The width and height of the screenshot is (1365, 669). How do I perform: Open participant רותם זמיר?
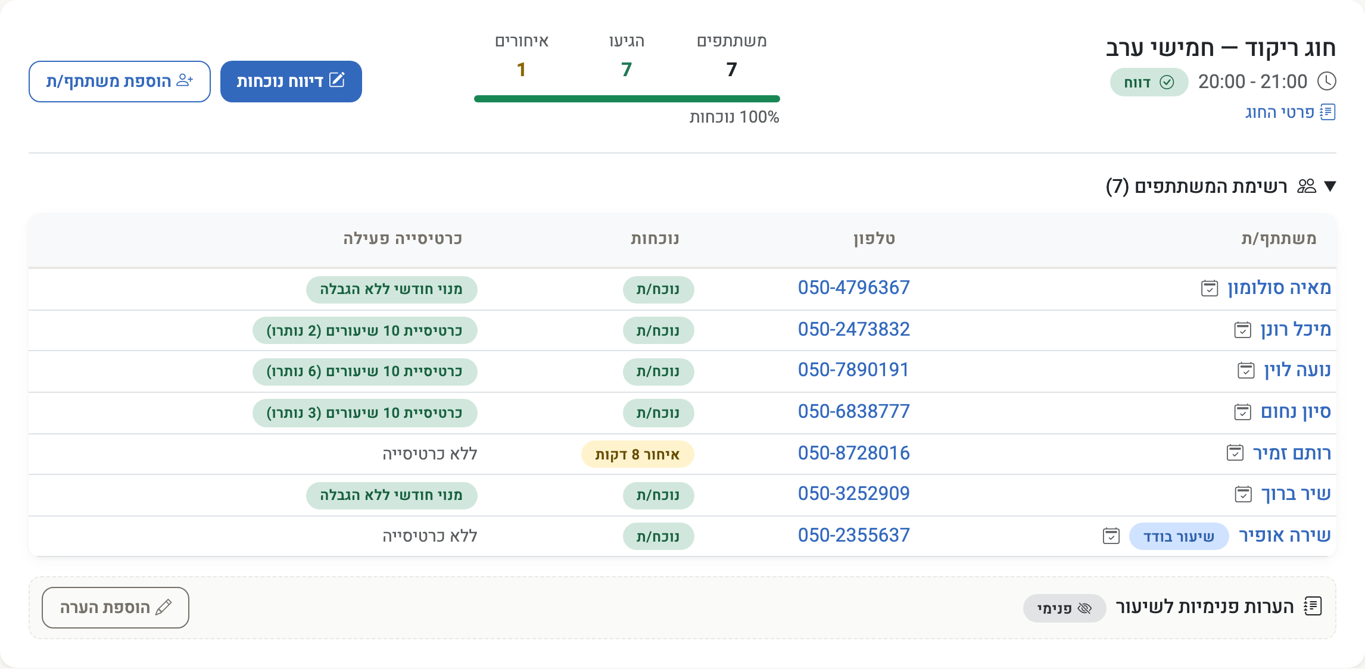click(x=1292, y=454)
